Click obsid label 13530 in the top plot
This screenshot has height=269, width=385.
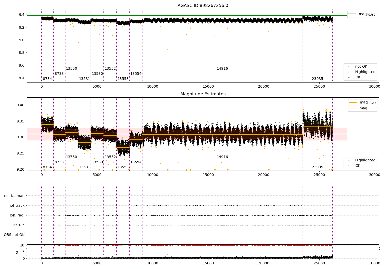tap(97, 74)
